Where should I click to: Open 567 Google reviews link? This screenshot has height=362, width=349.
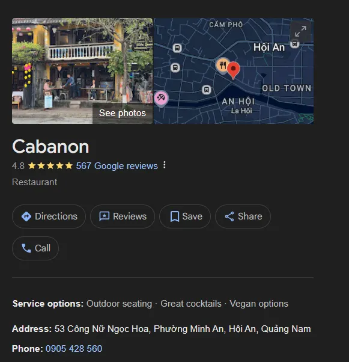pos(117,166)
